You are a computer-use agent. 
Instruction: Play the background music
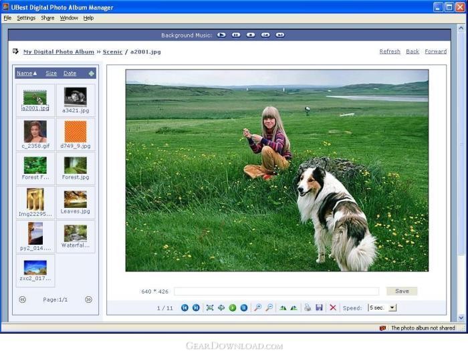coord(221,35)
